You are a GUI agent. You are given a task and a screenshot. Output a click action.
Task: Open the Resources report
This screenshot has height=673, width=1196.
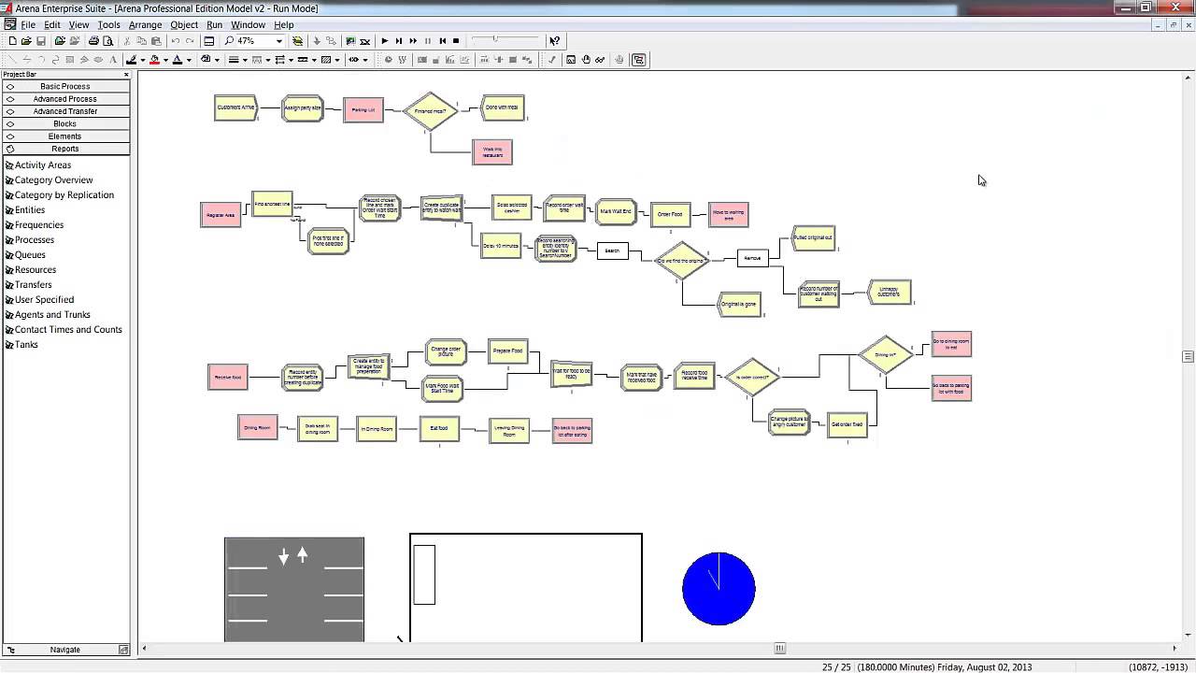(36, 270)
